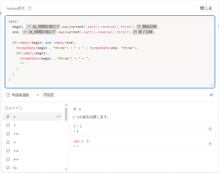Click the formula editor resize handle

tap(211, 85)
